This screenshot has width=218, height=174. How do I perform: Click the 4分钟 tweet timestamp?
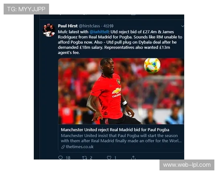[x=108, y=26]
